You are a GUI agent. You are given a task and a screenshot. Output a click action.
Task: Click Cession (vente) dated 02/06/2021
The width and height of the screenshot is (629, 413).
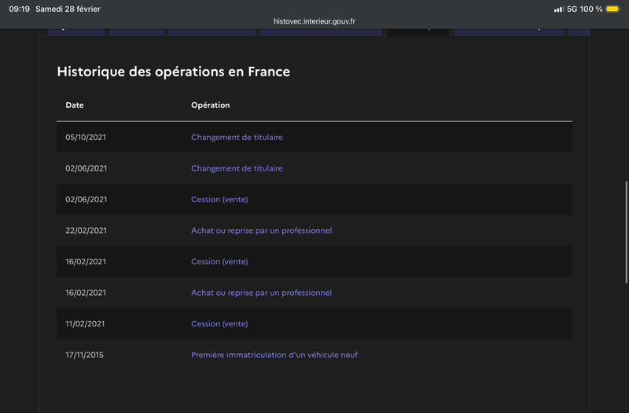(219, 199)
